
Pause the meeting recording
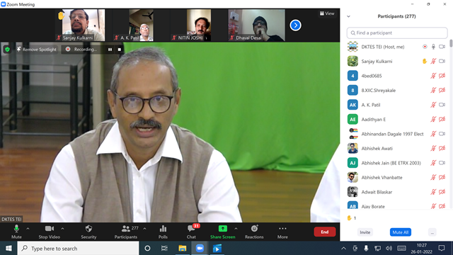click(x=110, y=50)
